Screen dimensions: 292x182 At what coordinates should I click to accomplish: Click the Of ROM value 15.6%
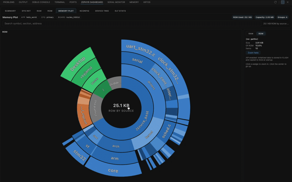coord(259,46)
